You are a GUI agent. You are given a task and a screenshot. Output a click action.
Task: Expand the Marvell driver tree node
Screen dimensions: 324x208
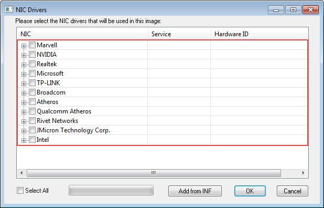(x=24, y=46)
